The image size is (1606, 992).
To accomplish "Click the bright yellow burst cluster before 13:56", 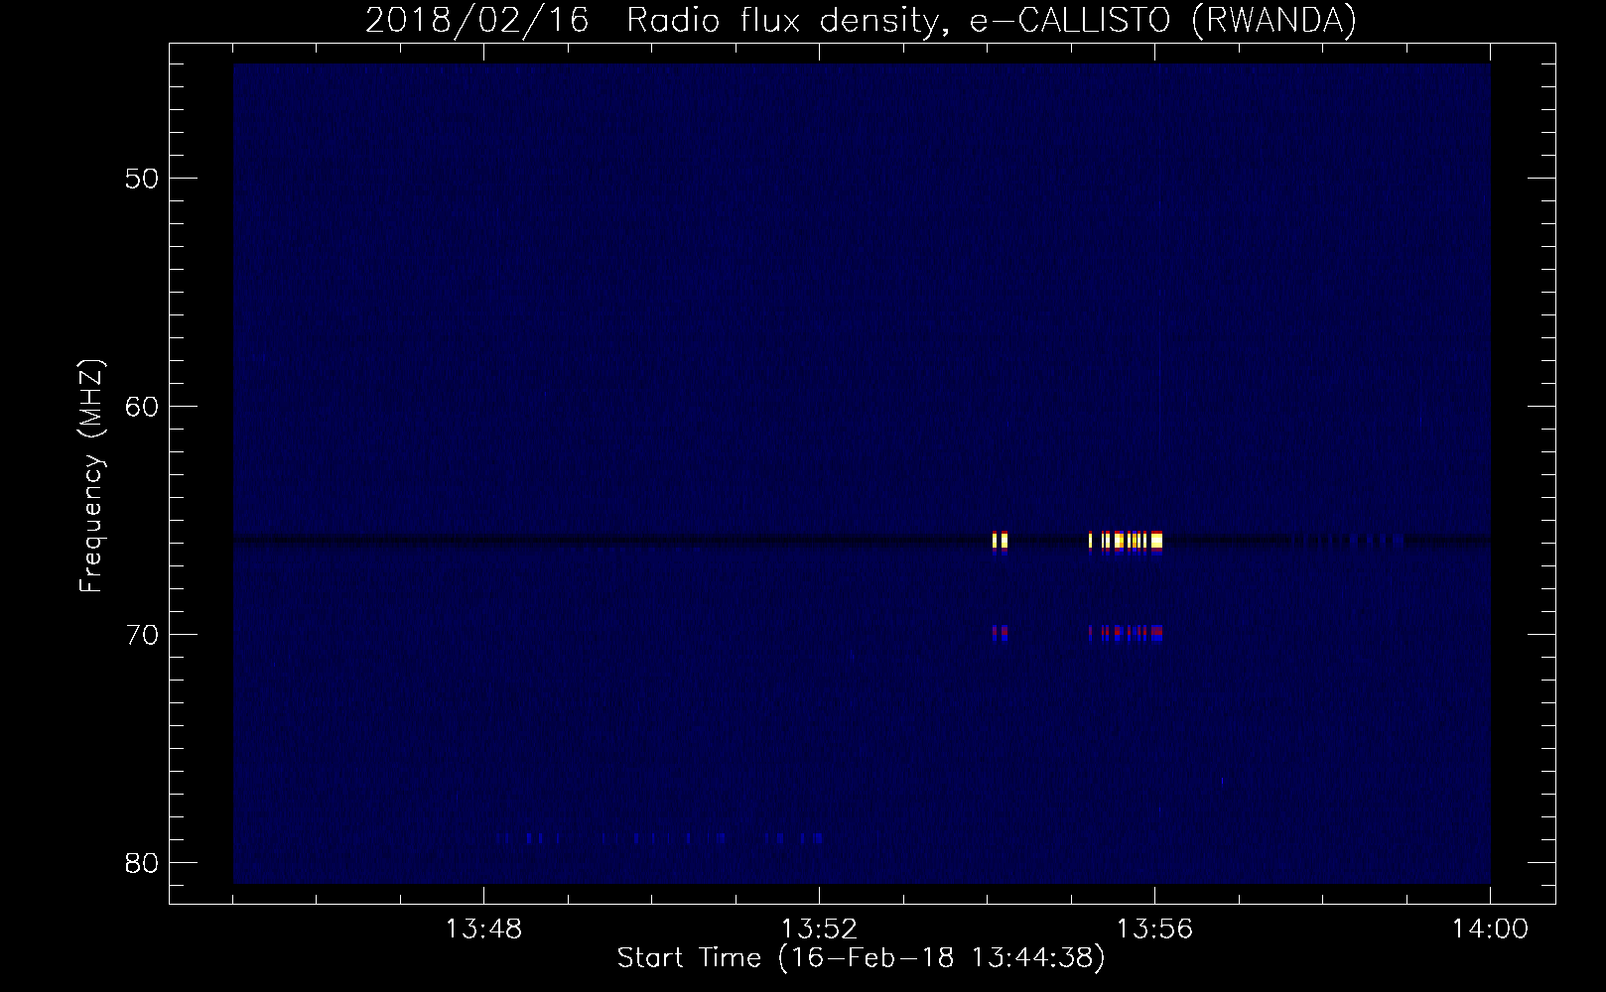I will pos(1126,541).
